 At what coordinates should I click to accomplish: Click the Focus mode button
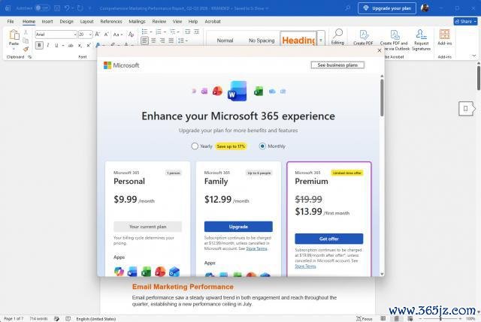[365, 319]
